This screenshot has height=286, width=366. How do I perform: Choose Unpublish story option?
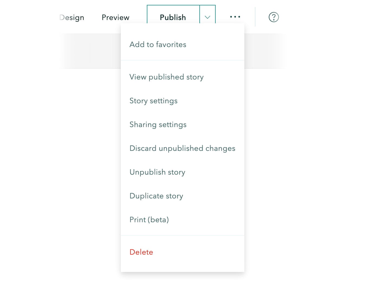[157, 172]
